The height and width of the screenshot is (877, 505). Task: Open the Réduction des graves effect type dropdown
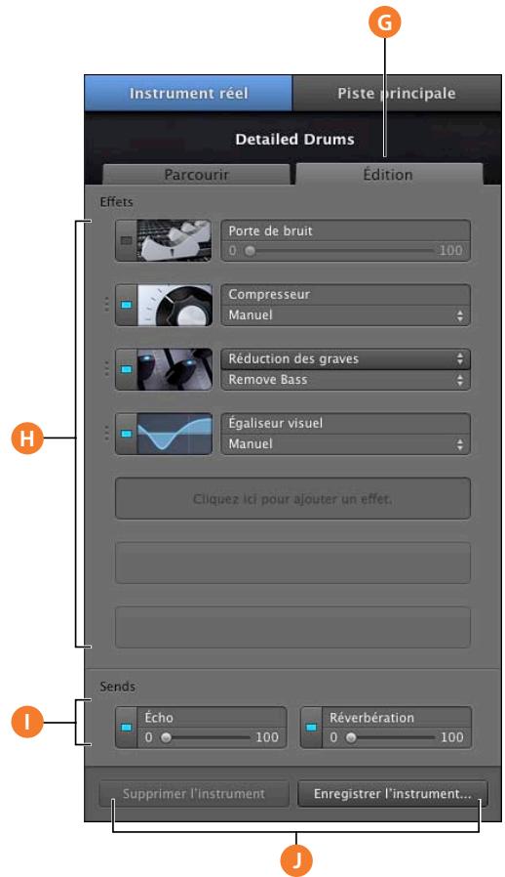point(345,358)
